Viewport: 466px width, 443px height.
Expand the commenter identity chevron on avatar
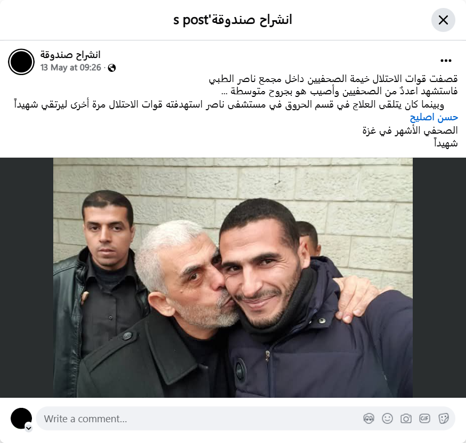29,428
